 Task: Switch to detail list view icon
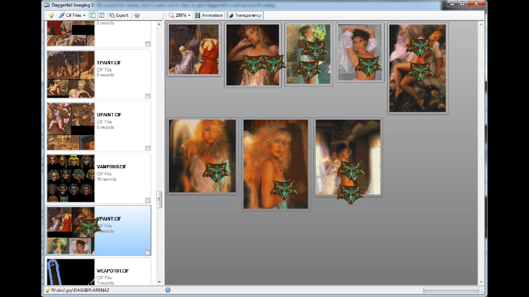pyautogui.click(x=93, y=15)
